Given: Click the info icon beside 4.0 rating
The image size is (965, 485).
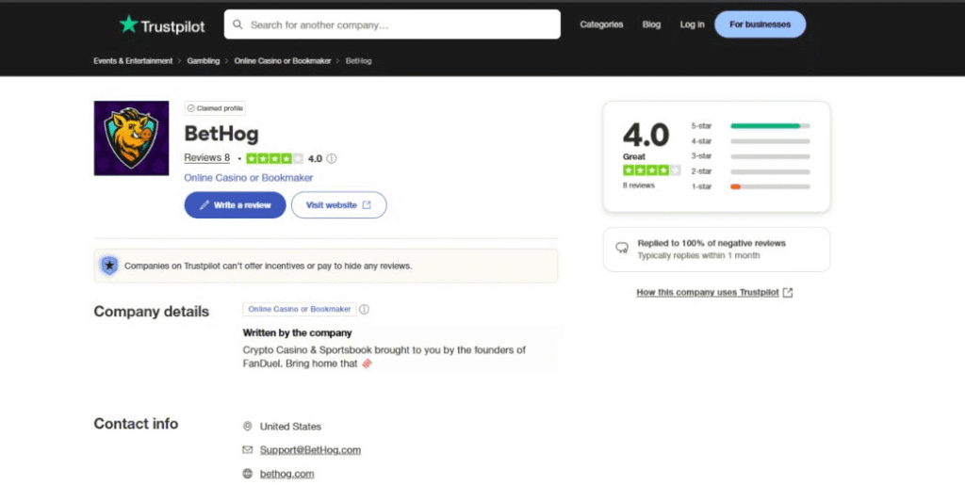Looking at the screenshot, I should point(332,159).
